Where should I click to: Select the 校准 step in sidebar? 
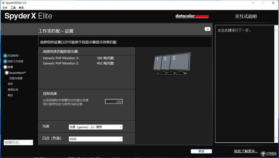pyautogui.click(x=8, y=67)
